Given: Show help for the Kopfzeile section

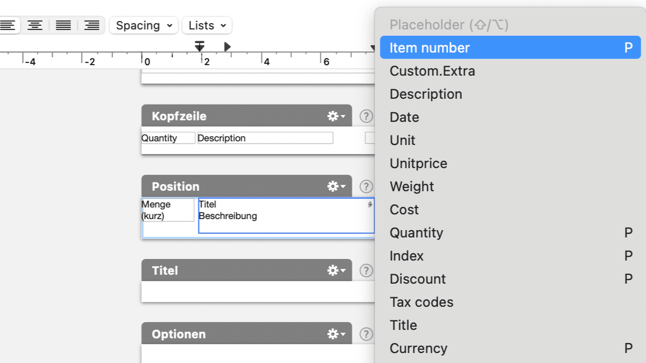Looking at the screenshot, I should point(366,116).
